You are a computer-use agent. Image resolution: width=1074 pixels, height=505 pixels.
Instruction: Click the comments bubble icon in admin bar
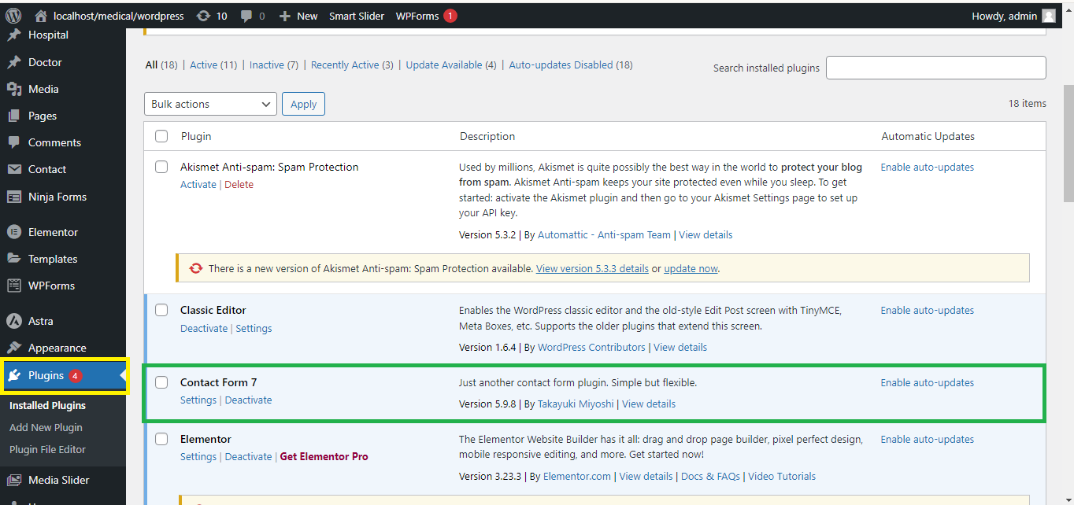[x=247, y=16]
